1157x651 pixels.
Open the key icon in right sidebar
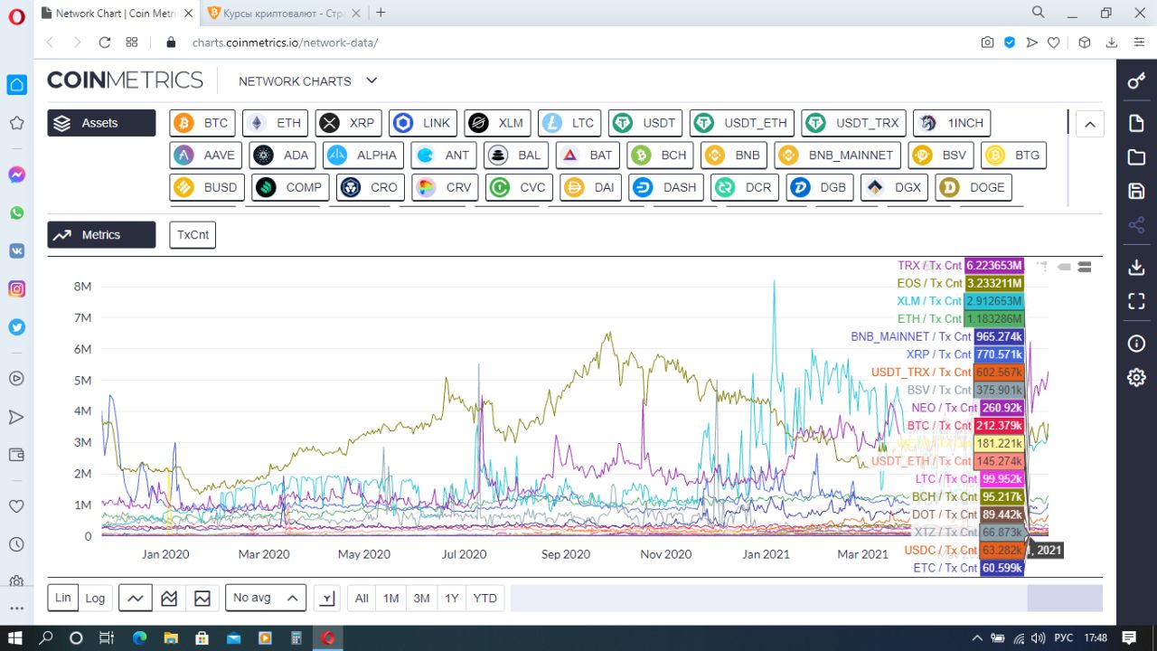coord(1136,82)
